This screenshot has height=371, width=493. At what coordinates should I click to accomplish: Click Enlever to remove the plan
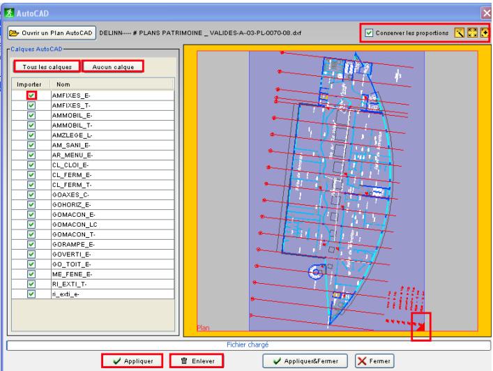point(197,361)
